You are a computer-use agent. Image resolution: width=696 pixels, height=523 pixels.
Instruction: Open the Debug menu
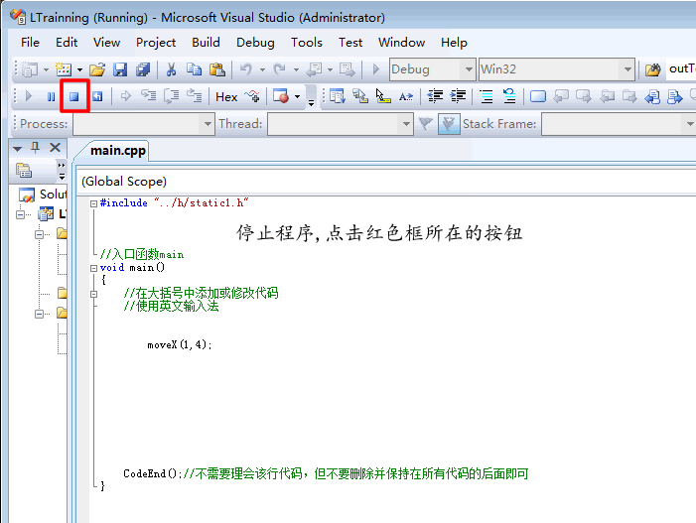(255, 43)
